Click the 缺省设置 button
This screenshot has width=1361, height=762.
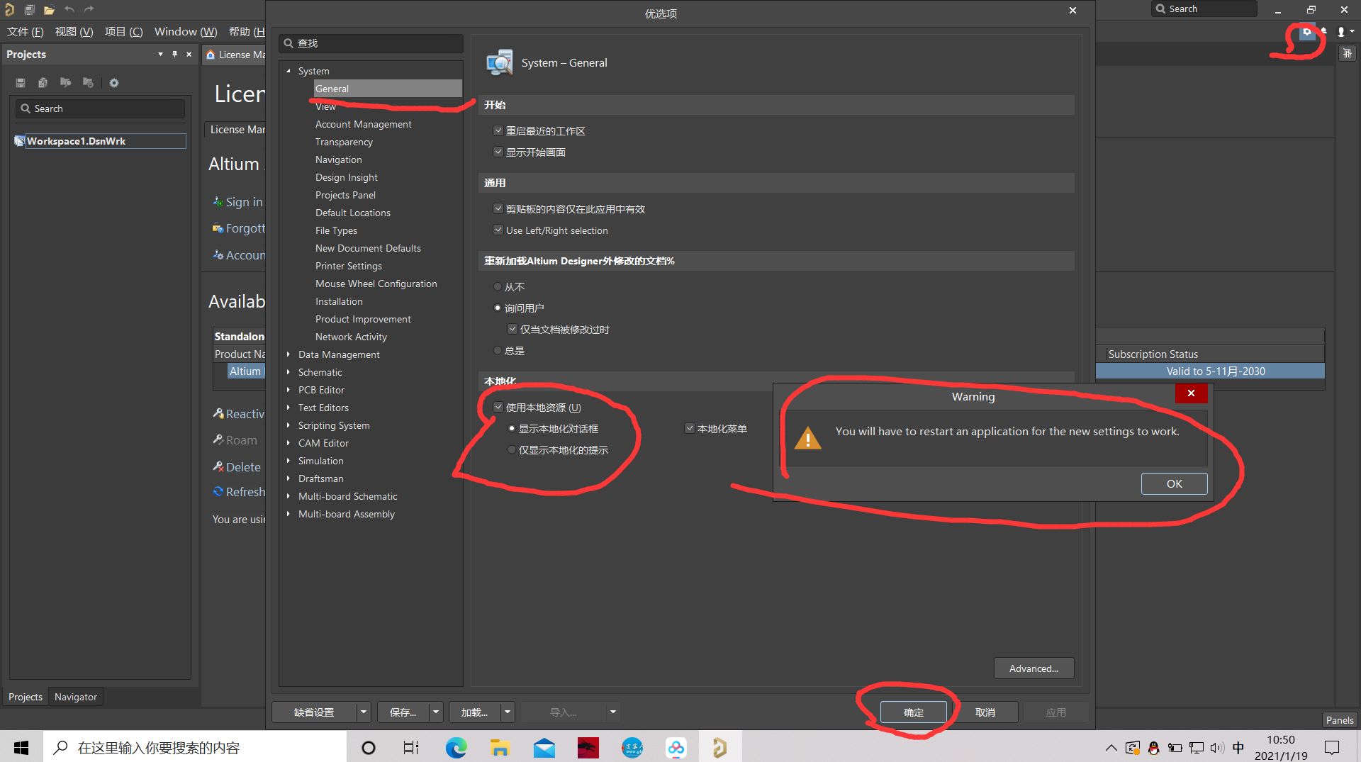[x=314, y=712]
